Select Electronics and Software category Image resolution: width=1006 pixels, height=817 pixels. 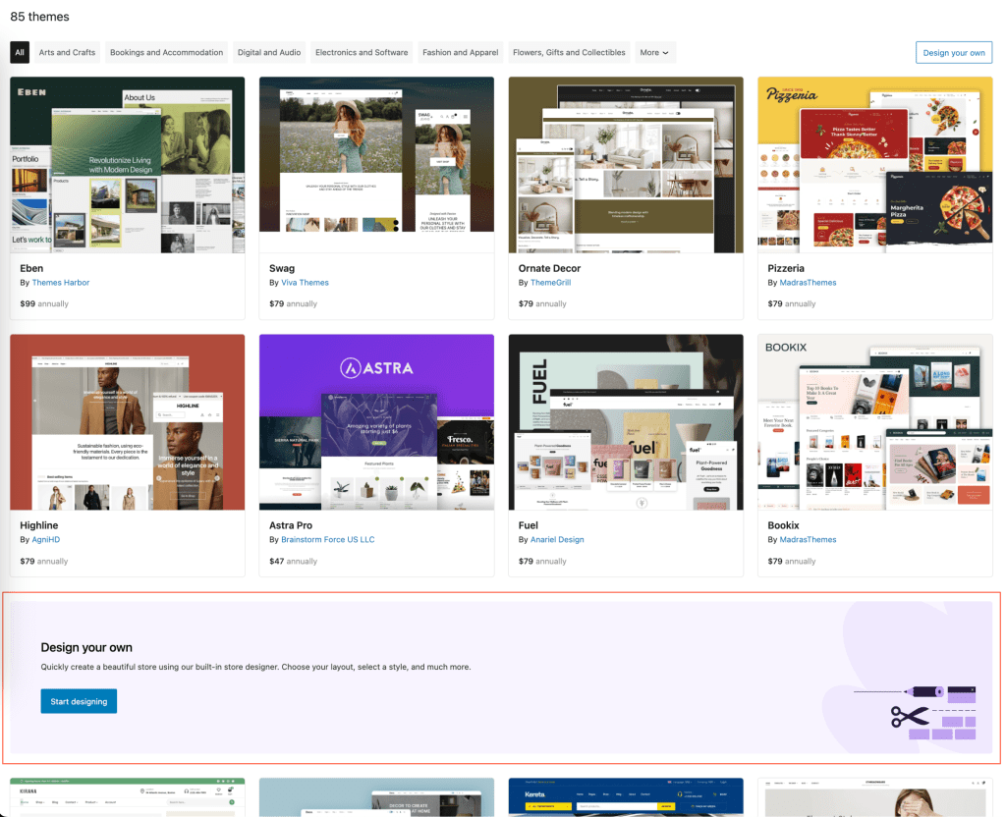[362, 53]
